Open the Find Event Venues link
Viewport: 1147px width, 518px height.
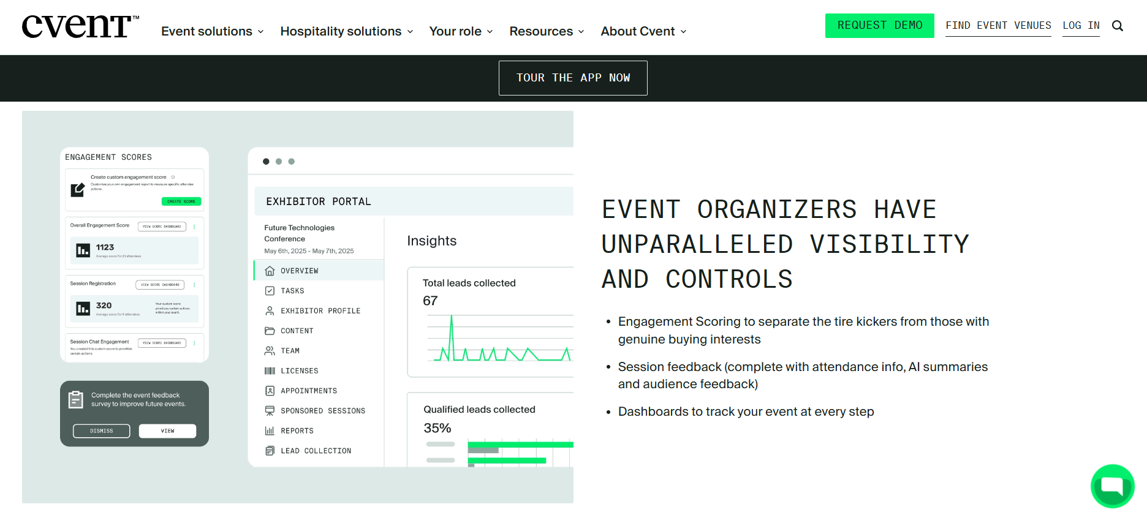point(998,26)
